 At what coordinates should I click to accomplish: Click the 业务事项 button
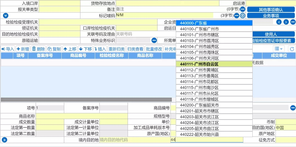[x=271, y=16]
